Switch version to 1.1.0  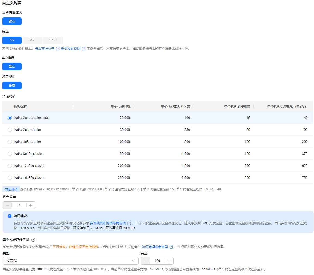pyautogui.click(x=53, y=40)
